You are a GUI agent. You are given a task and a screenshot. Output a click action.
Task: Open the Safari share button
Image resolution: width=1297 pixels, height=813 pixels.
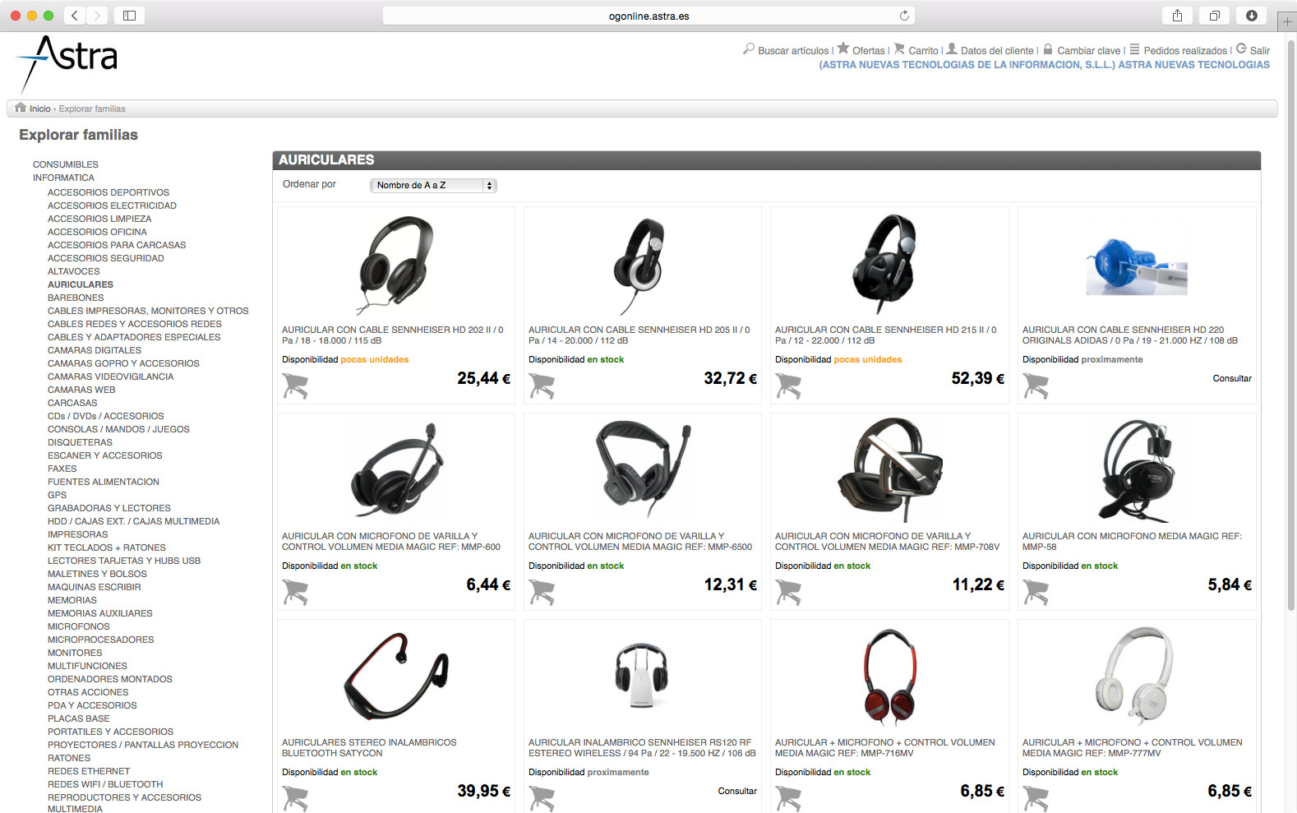coord(1177,15)
